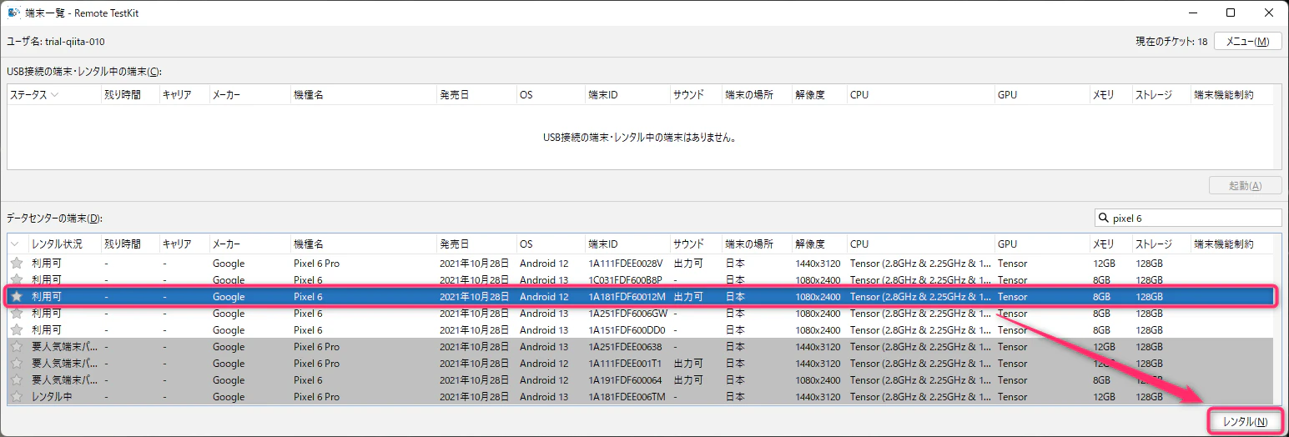Sort datacenter list by 発売日 header
The image size is (1289, 437).
tap(476, 244)
